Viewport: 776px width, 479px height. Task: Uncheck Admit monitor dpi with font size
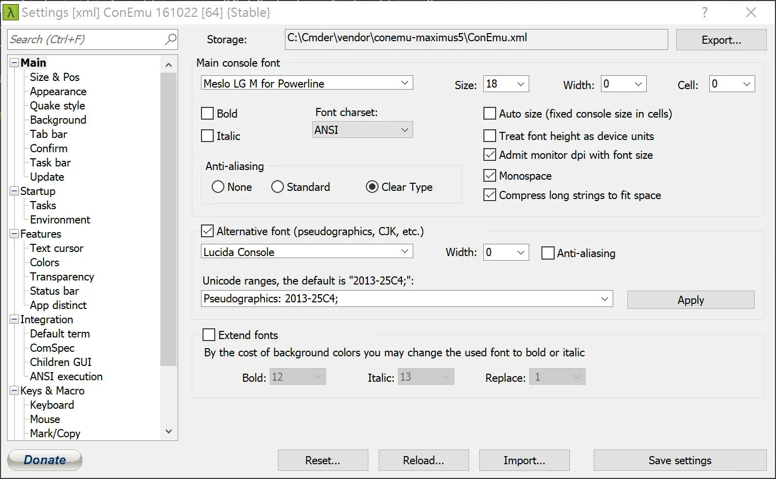pyautogui.click(x=490, y=155)
